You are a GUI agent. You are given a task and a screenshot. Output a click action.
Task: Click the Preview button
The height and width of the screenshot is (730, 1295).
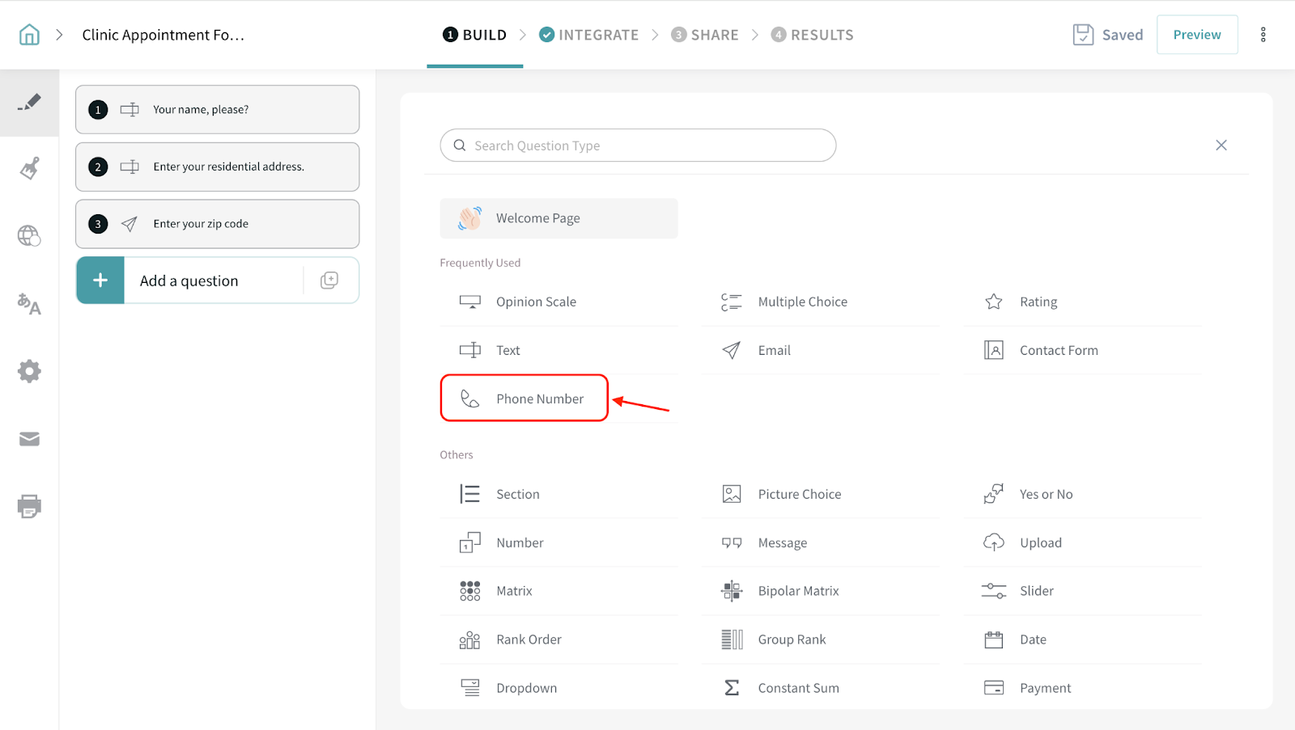tap(1196, 35)
